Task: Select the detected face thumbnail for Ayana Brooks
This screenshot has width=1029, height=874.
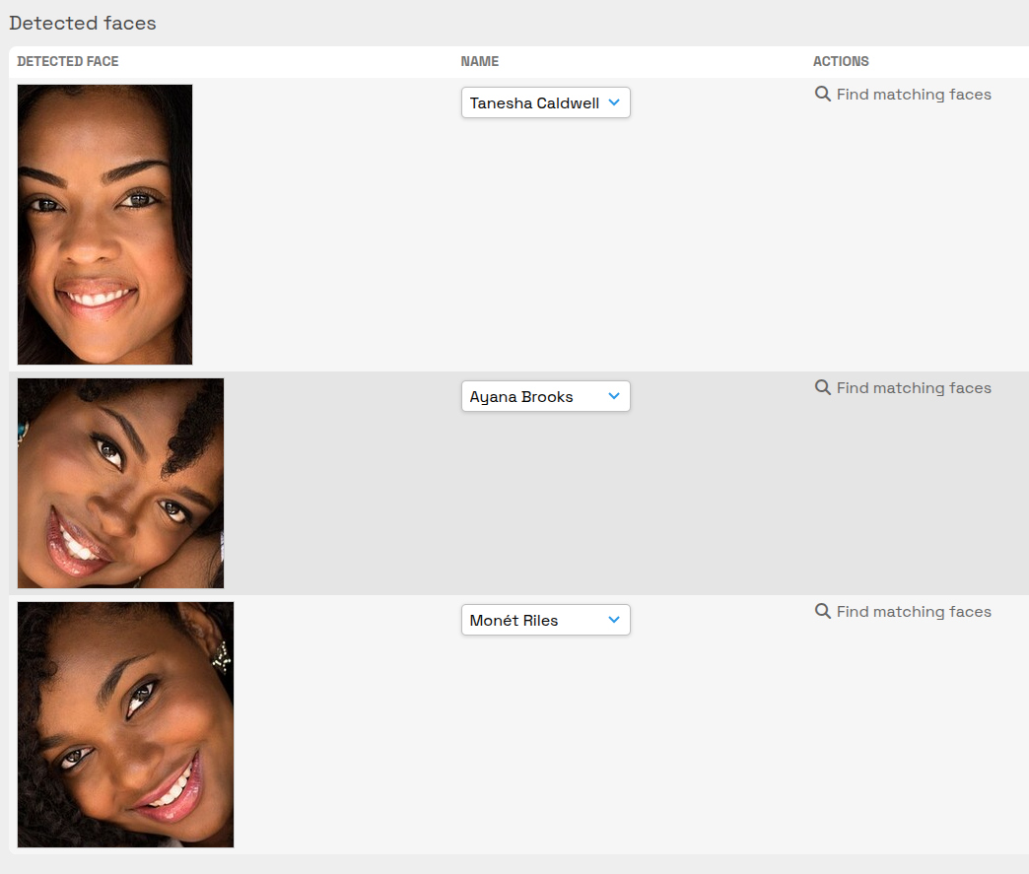Action: click(x=121, y=483)
